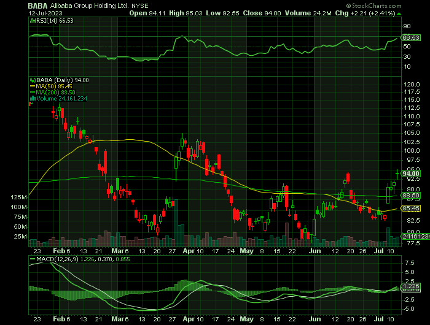Click Feb on the price panel date axis

(59, 251)
